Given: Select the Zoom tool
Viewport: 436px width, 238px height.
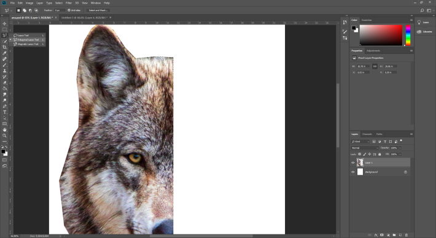Looking at the screenshot, I should [4, 136].
